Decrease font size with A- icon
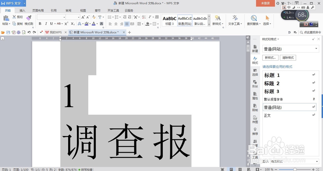Viewport: 323px width, 171px height. click(x=88, y=17)
